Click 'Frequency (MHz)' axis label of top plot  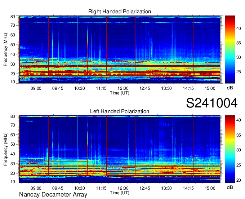(x=5, y=49)
